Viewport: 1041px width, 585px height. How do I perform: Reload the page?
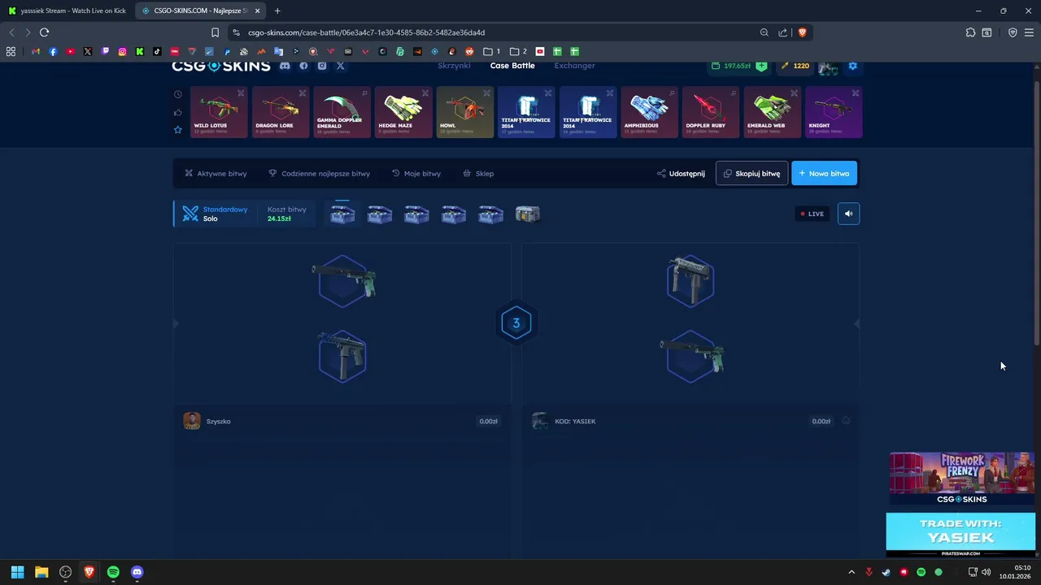[x=44, y=32]
